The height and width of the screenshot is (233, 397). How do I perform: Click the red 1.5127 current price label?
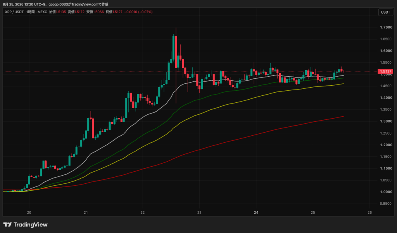pos(385,71)
